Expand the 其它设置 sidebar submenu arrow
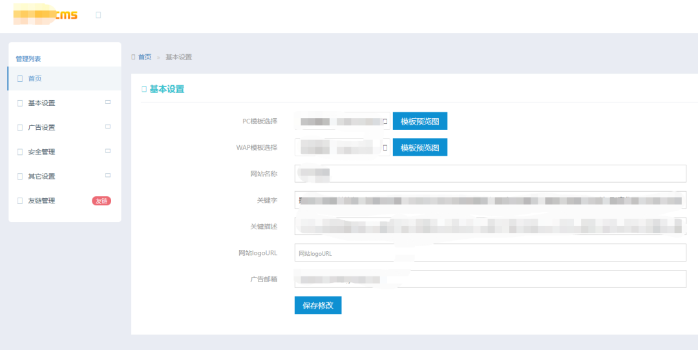This screenshot has height=350, width=698. point(108,175)
